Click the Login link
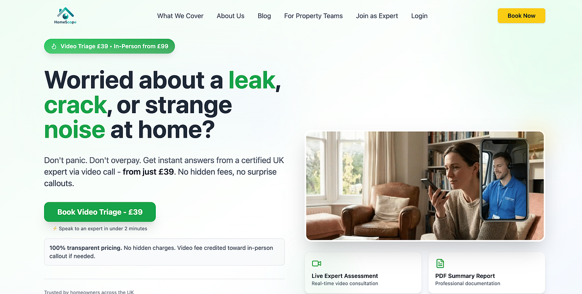The image size is (582, 294). tap(419, 16)
